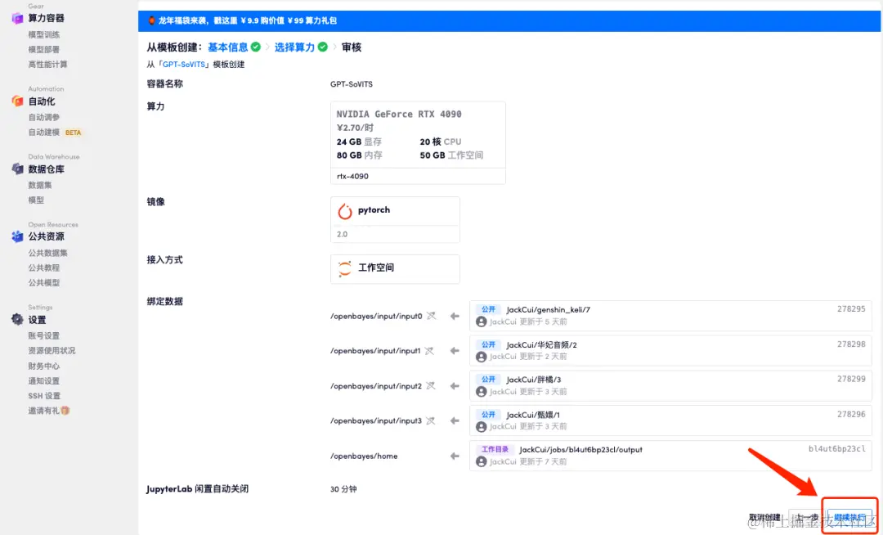883x535 pixels.
Task: Click the arrow icon next to input3 path
Action: [x=455, y=420]
